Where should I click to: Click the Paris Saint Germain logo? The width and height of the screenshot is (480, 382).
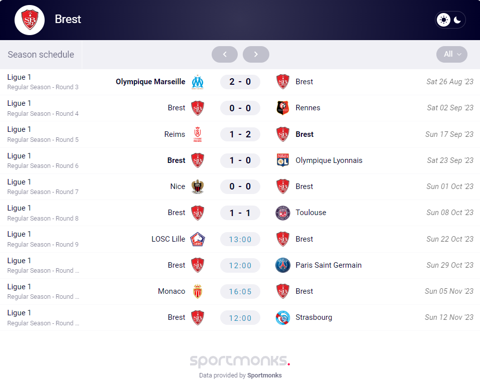(283, 265)
